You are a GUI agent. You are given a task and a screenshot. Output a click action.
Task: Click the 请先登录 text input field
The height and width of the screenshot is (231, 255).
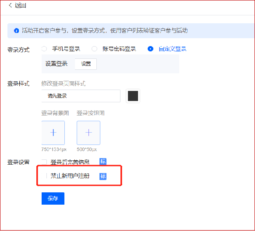coord(81,96)
